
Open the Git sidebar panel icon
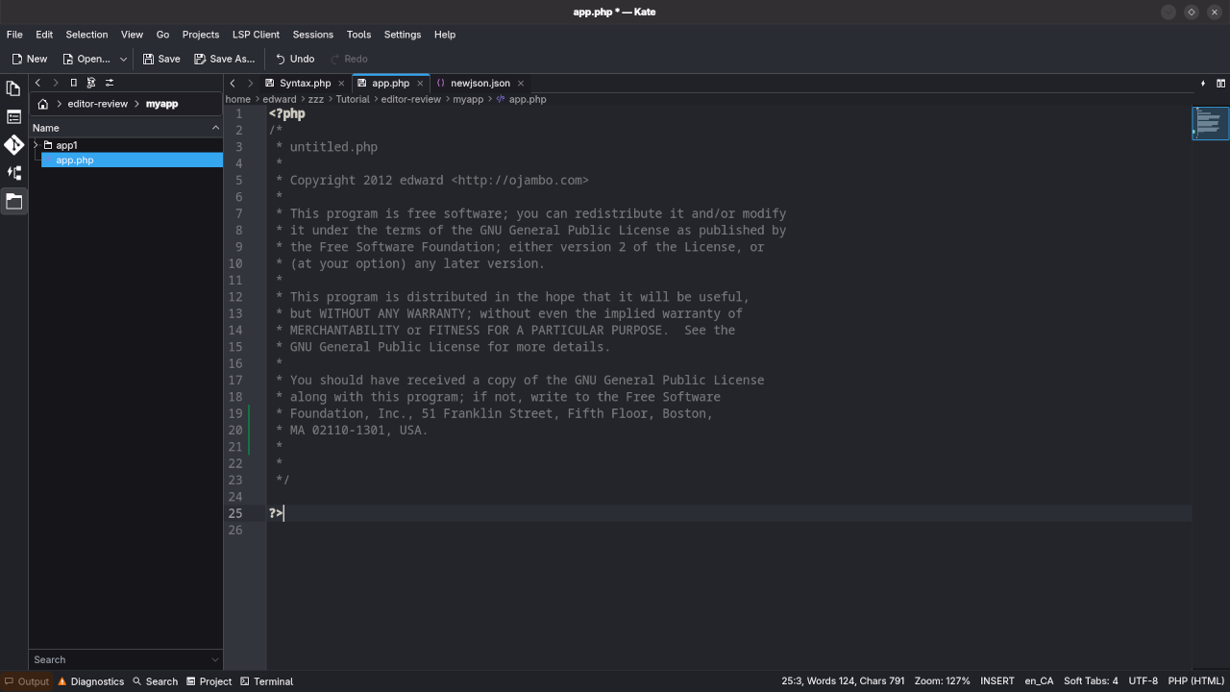[x=13, y=145]
